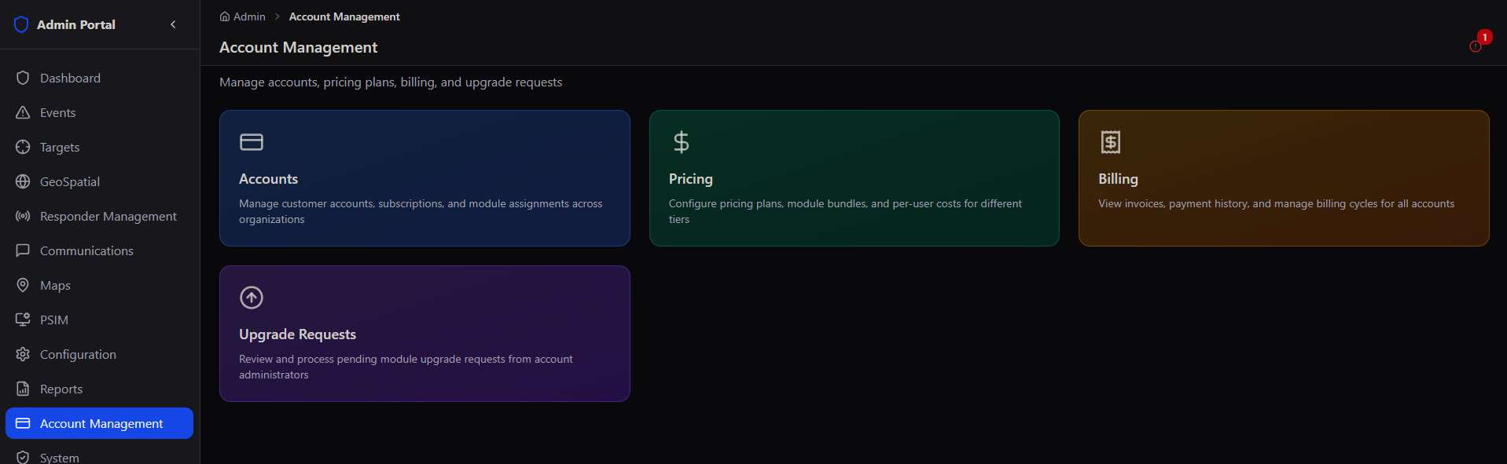Click the Account Management card icon in sidebar
Image resolution: width=1507 pixels, height=464 pixels.
(x=23, y=423)
